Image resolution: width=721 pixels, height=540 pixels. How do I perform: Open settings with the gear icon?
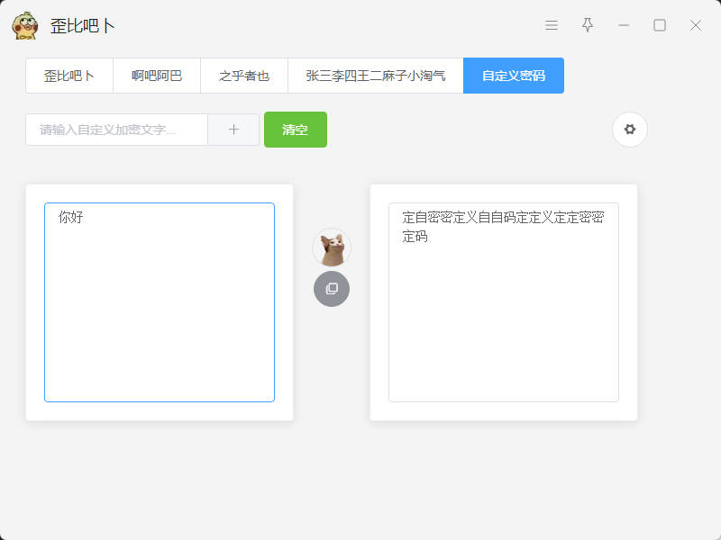[x=630, y=130]
